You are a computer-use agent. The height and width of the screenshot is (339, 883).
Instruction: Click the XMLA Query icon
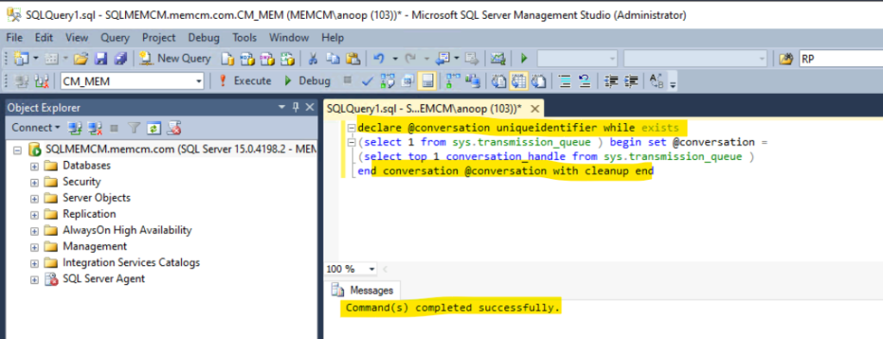tap(288, 59)
